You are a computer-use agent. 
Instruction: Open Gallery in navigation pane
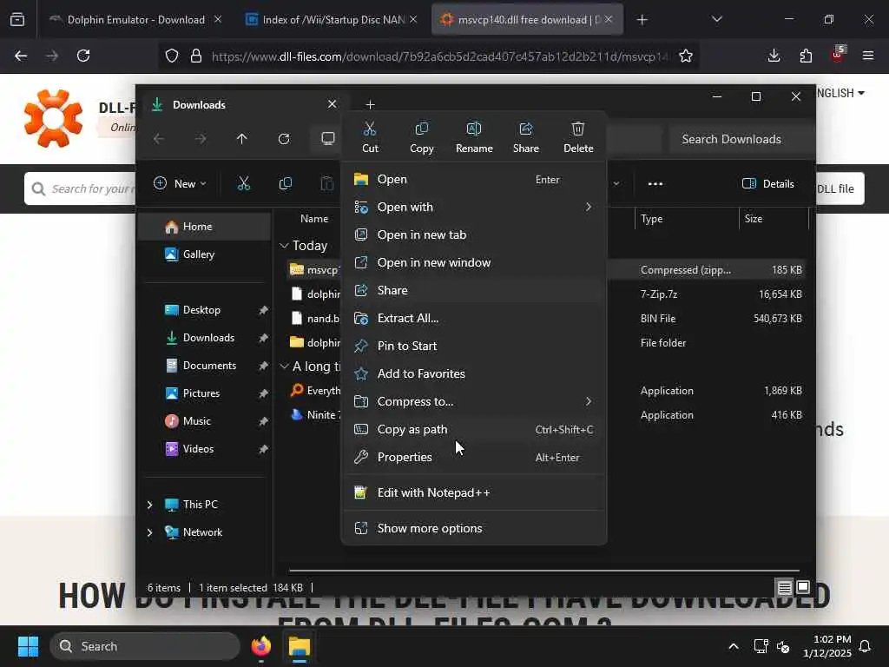click(205, 254)
